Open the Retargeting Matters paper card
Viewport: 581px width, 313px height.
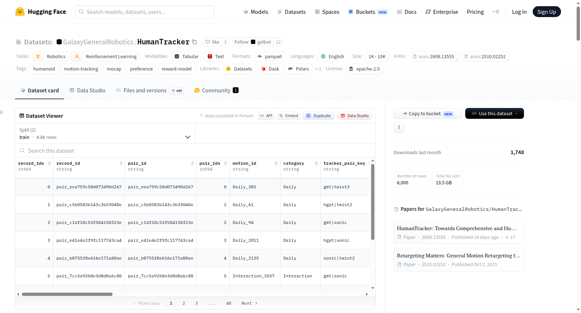coord(459,260)
